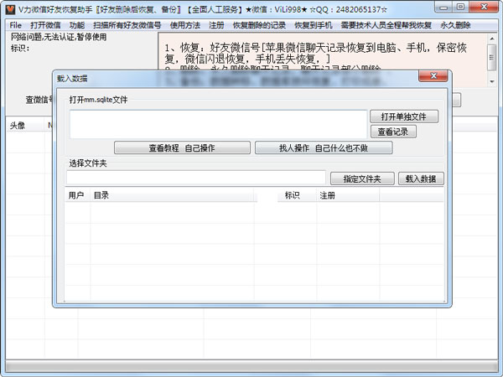
Task: Click the 目录 column header
Action: (101, 195)
